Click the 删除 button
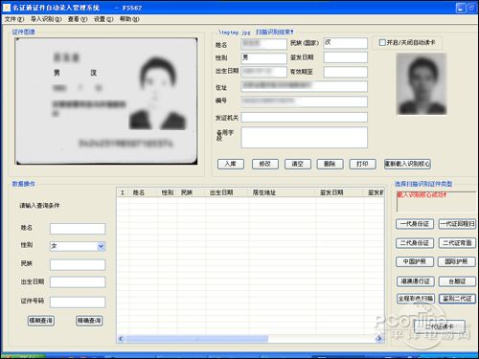Viewport: 479px width, 359px height. pos(330,164)
